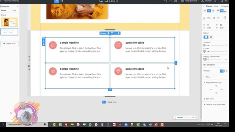The image size is (235, 132).
Task: Add row with plus on bottom edge
Action: click(x=110, y=89)
